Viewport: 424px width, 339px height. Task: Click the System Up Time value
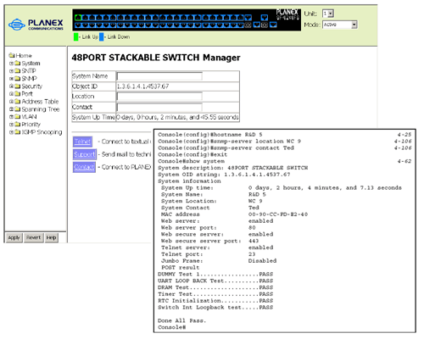[177, 117]
